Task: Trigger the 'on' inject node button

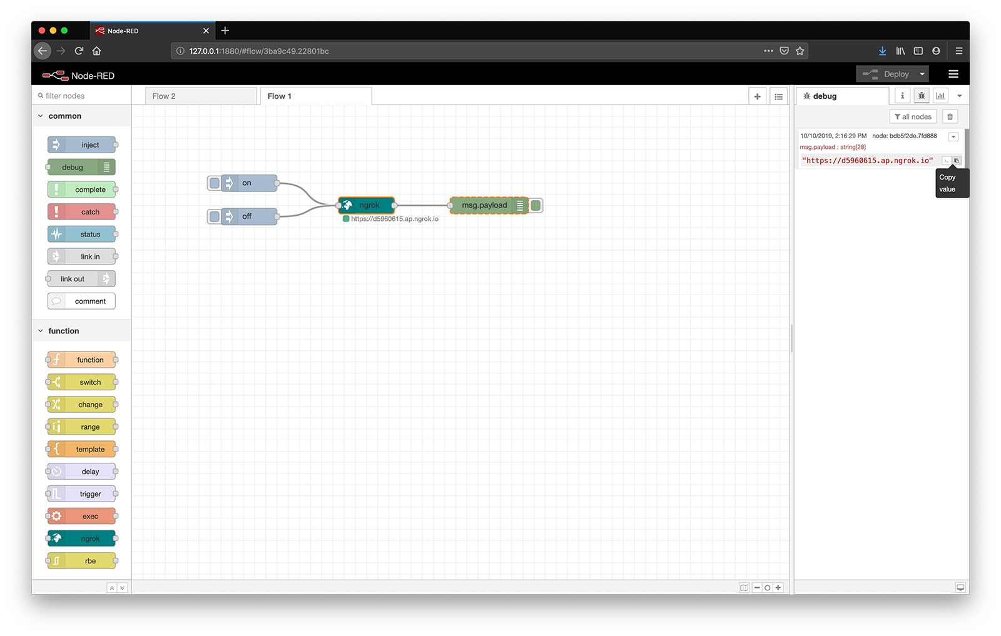Action: pyautogui.click(x=215, y=183)
